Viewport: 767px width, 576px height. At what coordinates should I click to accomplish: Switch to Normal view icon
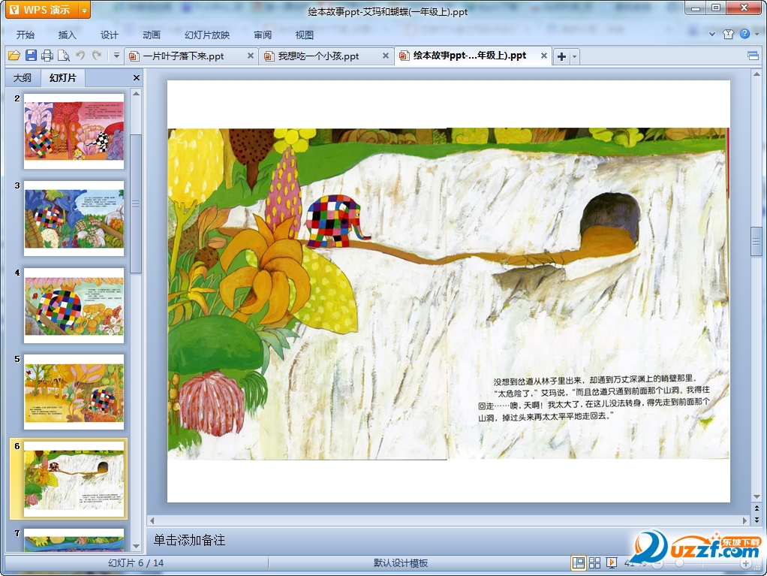tap(578, 562)
